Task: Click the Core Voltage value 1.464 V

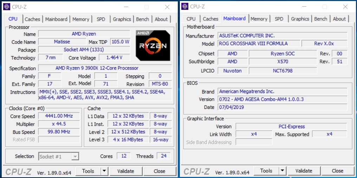Action: coord(114,57)
